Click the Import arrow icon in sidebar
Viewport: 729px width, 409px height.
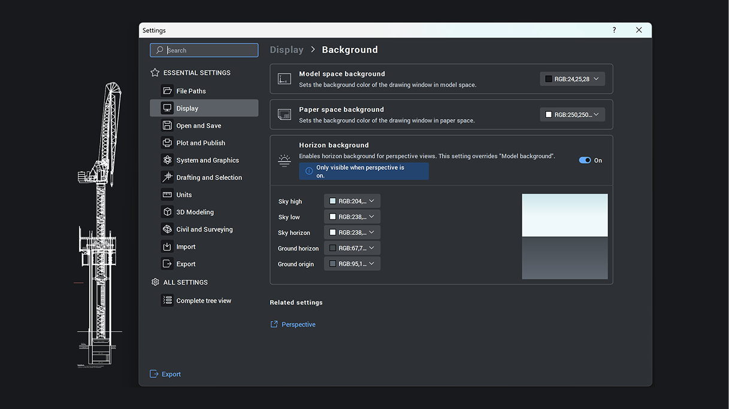[x=167, y=247]
